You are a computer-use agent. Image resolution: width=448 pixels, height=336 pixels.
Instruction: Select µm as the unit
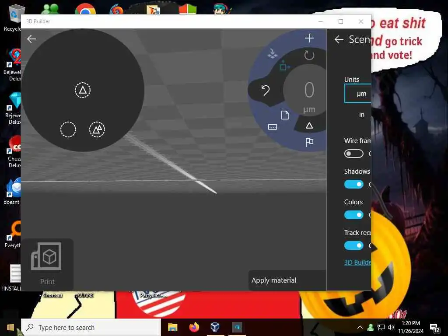point(358,94)
